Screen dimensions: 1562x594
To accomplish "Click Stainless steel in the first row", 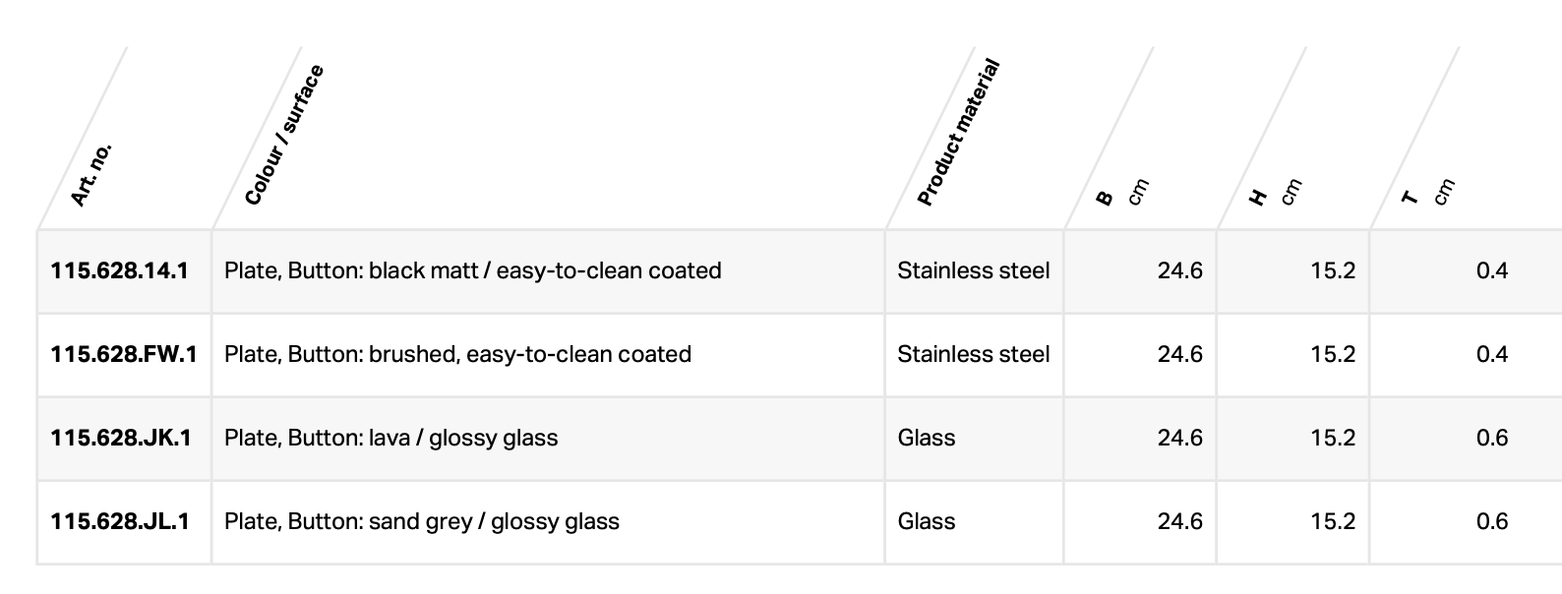I will [973, 270].
